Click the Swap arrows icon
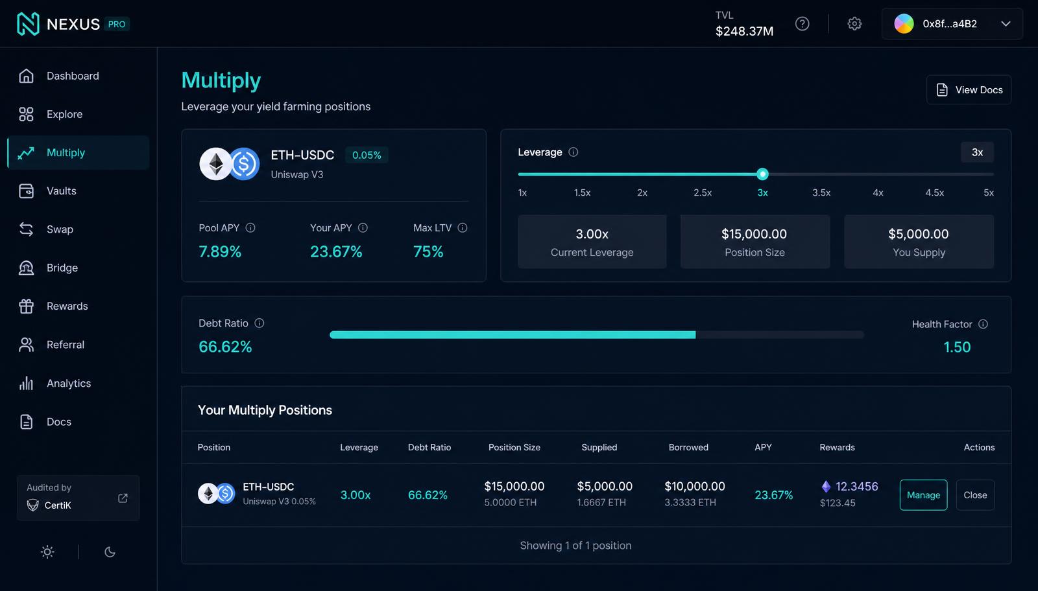Screen dimensions: 1038x591 click(26, 229)
